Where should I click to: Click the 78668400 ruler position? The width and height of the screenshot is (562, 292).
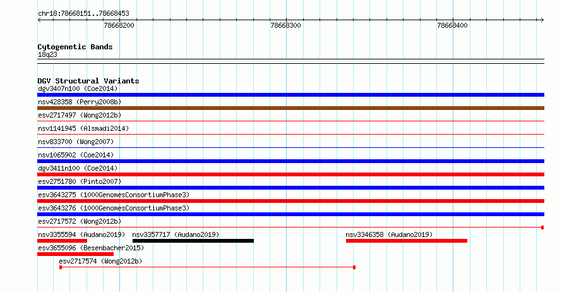point(452,25)
